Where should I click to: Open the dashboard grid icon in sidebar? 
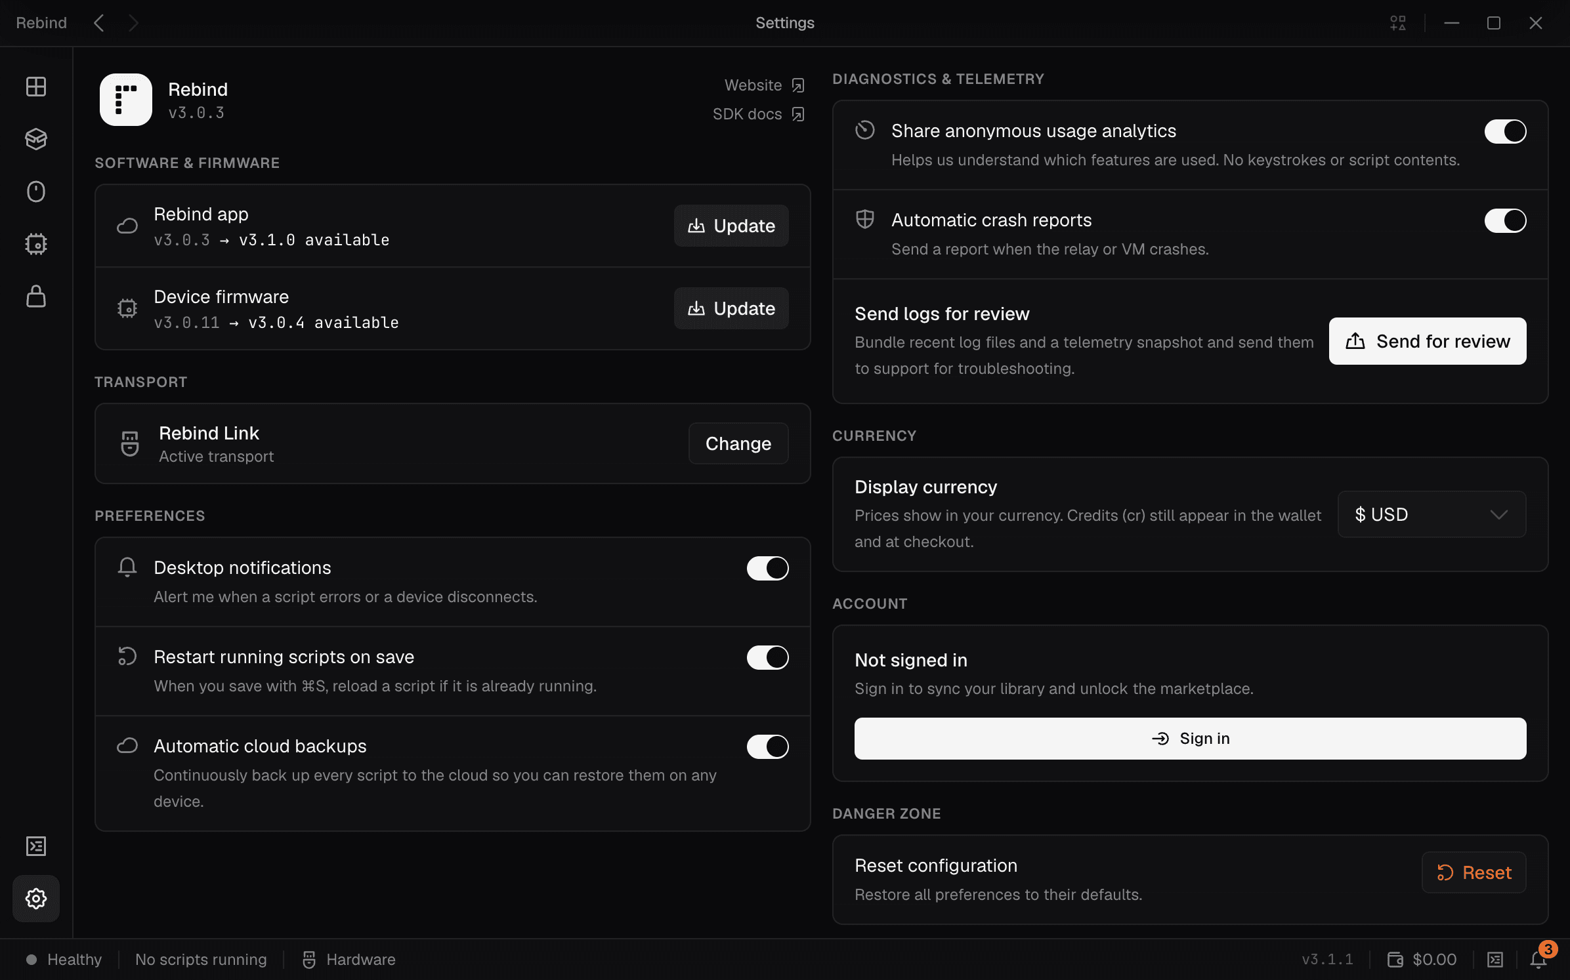(x=36, y=87)
